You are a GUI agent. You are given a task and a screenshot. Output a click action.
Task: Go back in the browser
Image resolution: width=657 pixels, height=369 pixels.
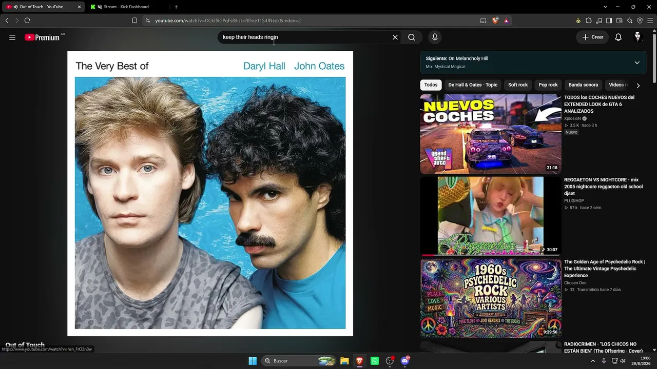[x=7, y=20]
